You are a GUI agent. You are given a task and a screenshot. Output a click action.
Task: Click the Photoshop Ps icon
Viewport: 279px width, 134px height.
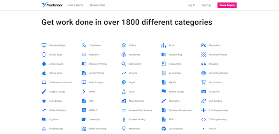click(x=203, y=45)
